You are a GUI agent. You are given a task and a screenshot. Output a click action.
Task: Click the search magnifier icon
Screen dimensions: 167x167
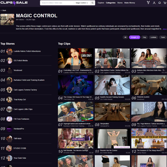(93, 3)
